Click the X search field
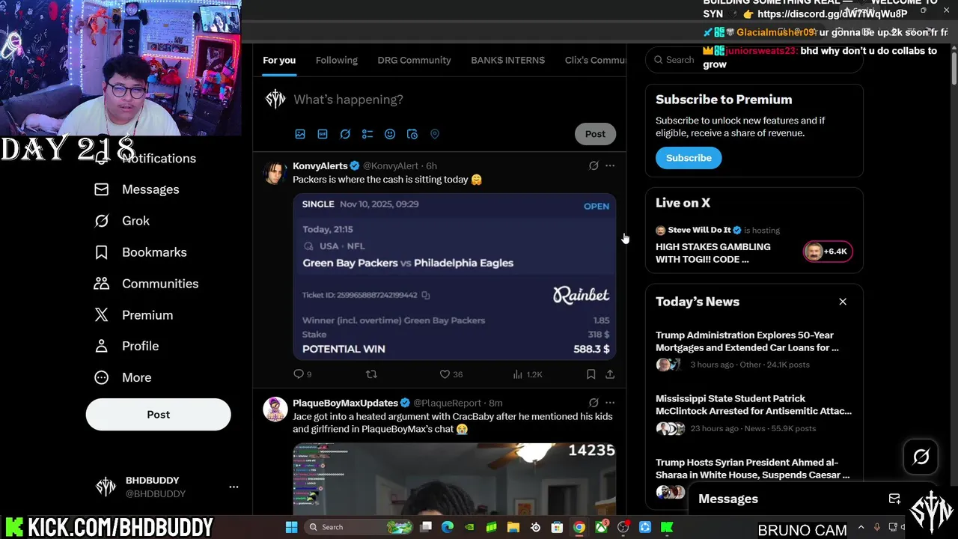 [x=754, y=60]
